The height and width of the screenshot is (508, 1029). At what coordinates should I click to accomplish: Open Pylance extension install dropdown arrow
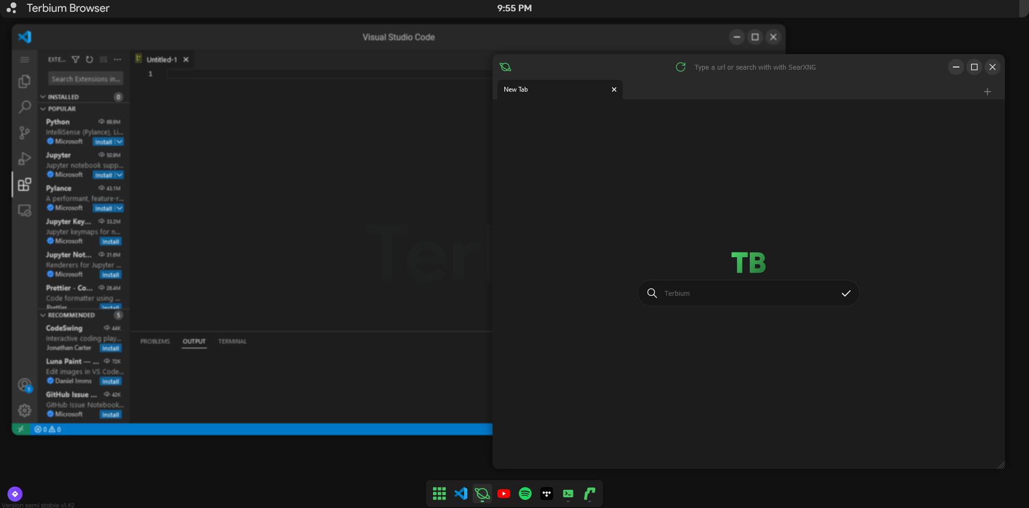point(120,208)
